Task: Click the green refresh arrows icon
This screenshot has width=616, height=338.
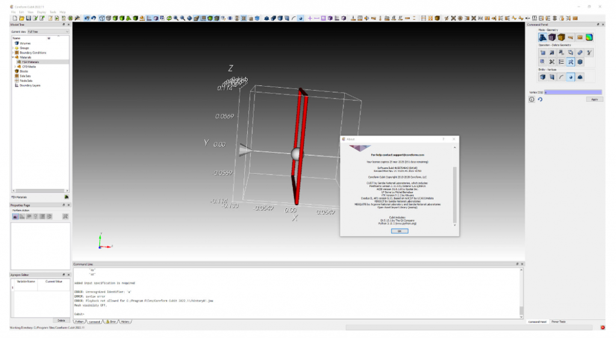Action: point(169,18)
